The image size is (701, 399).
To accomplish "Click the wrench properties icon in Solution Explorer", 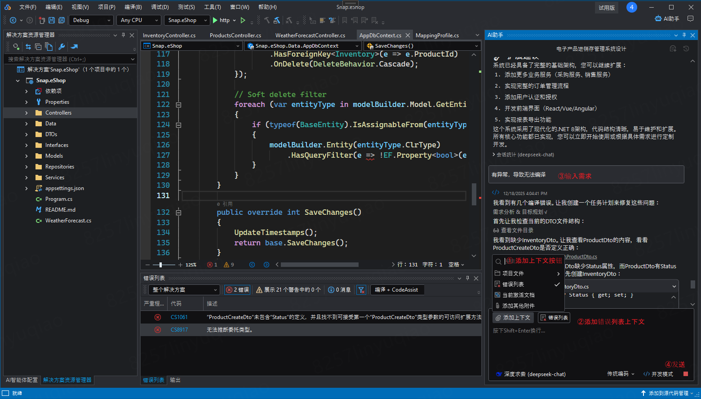I will 62,47.
